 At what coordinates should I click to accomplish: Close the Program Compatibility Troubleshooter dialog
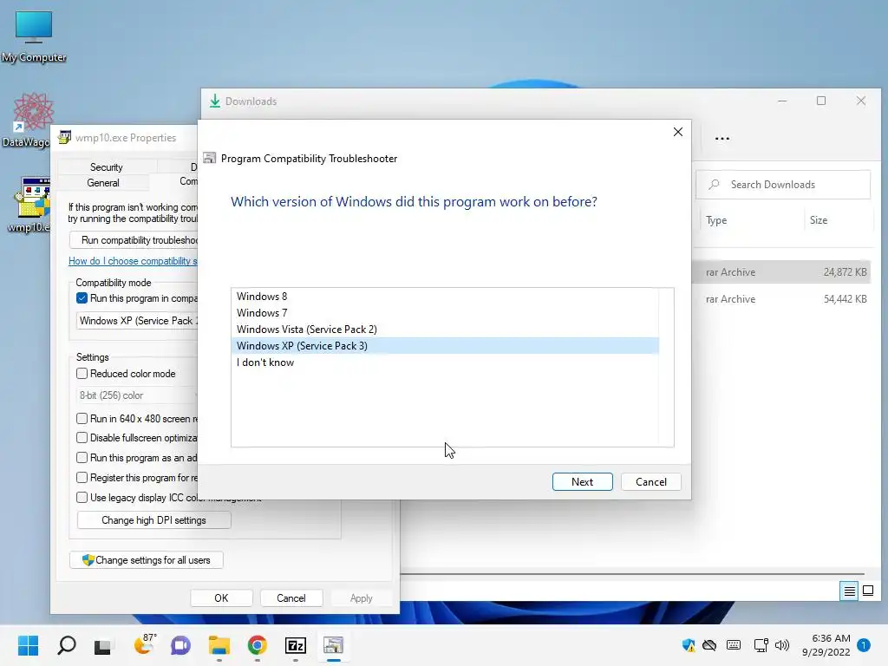[x=678, y=132]
